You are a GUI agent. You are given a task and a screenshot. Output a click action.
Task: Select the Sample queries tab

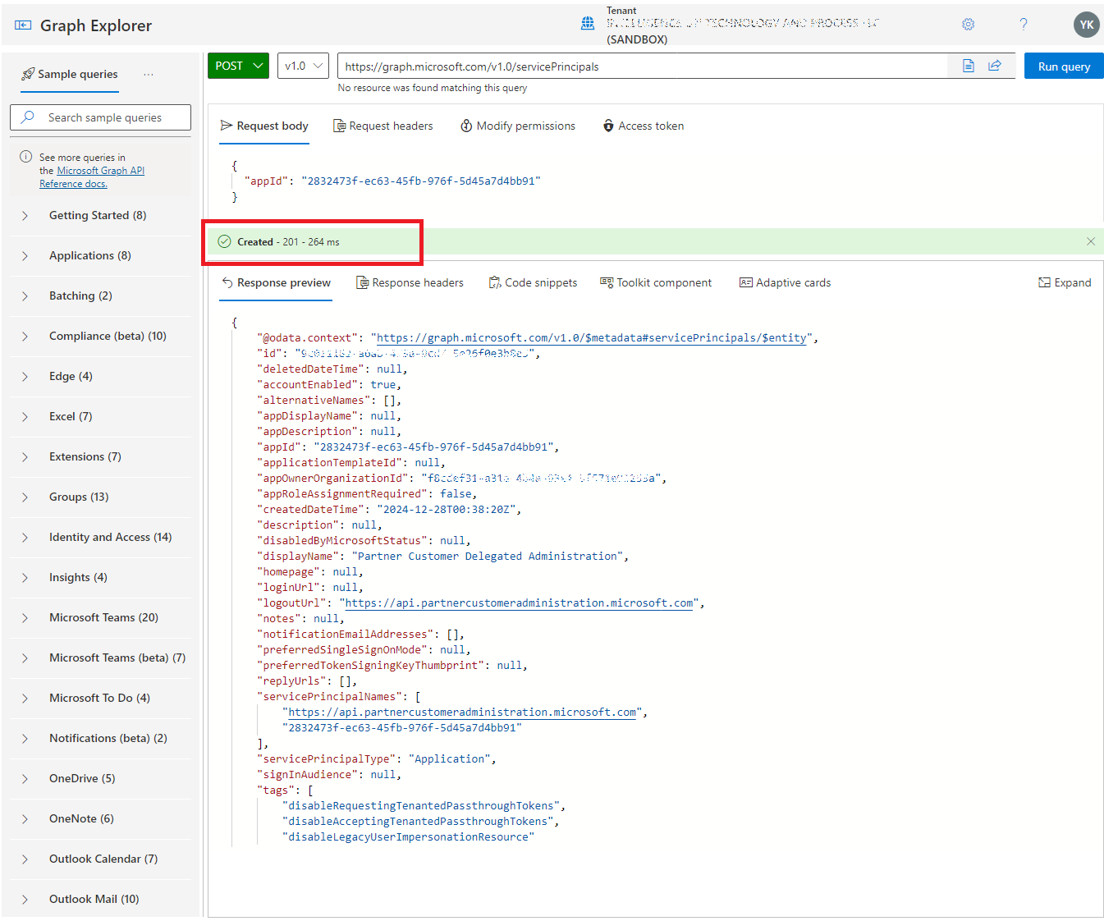70,74
